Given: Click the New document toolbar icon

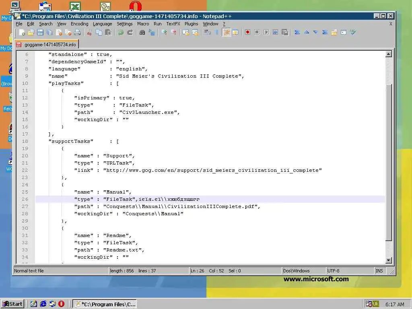Looking at the screenshot, I should [x=22, y=32].
